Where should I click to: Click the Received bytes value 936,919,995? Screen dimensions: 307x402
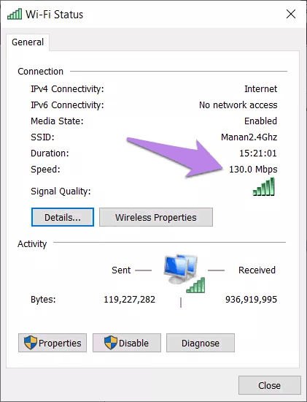tap(251, 300)
